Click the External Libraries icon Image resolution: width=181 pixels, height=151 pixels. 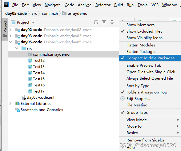point(18,103)
